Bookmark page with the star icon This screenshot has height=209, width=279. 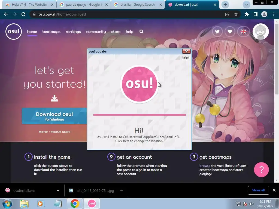click(x=236, y=14)
